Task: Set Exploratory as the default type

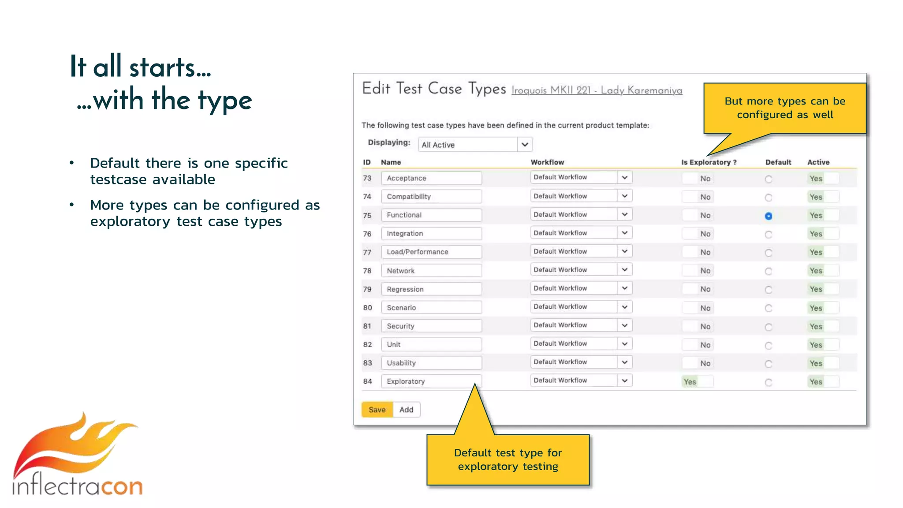Action: click(x=769, y=382)
